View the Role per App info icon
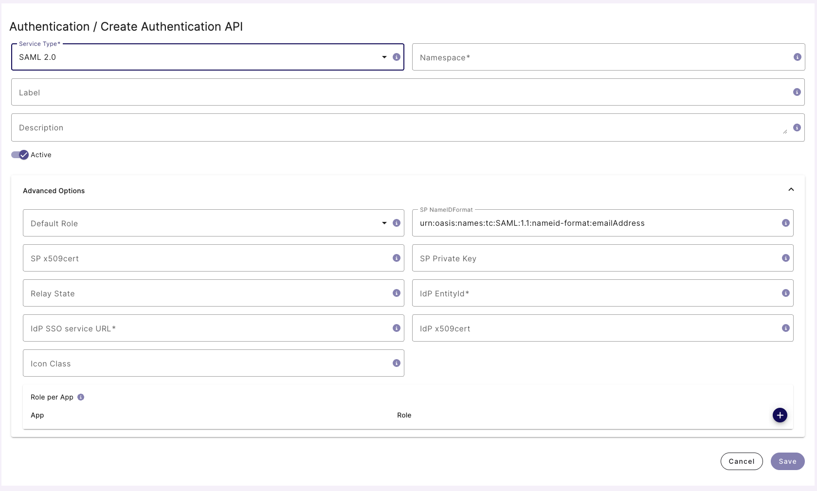Image resolution: width=817 pixels, height=491 pixels. pos(81,397)
